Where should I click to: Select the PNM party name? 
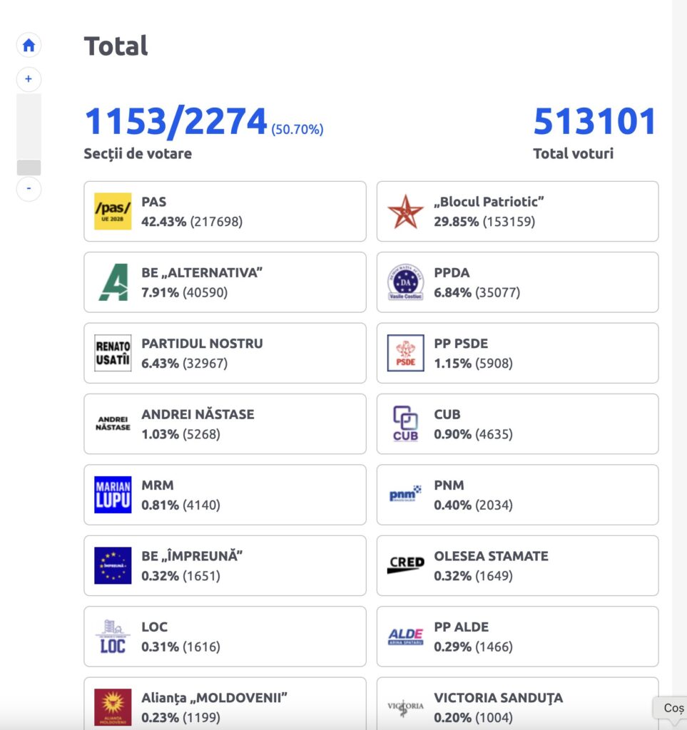tap(449, 485)
